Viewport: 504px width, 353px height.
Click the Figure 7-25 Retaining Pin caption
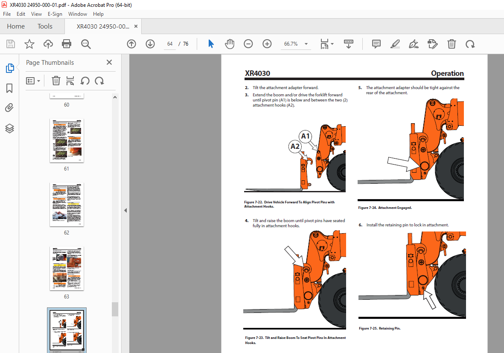click(x=380, y=328)
